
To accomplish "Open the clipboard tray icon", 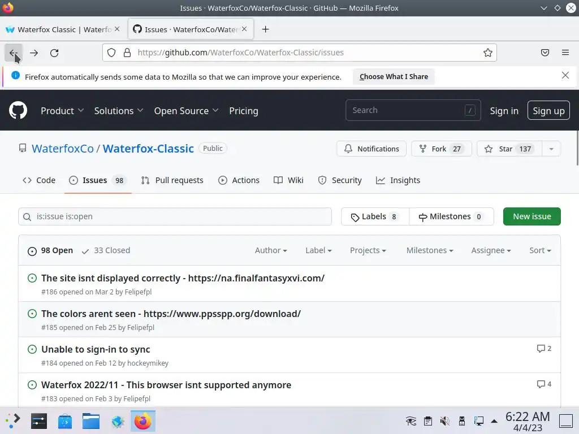I will (x=428, y=420).
